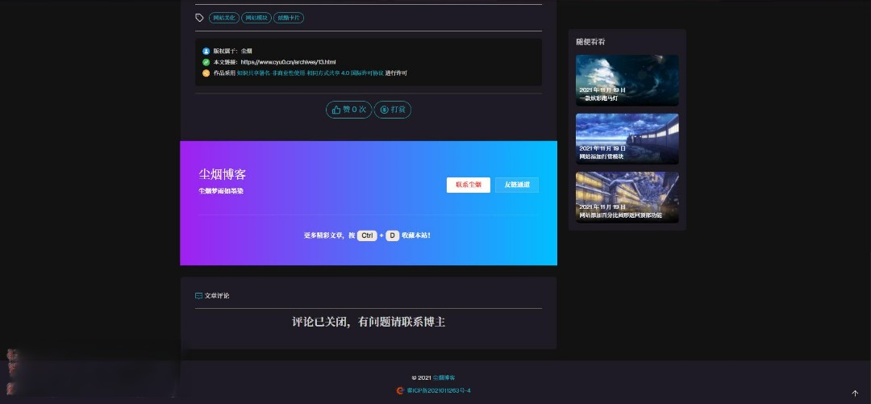This screenshot has height=404, width=871.
Task: Open the ICP备 record number link
Action: (438, 390)
